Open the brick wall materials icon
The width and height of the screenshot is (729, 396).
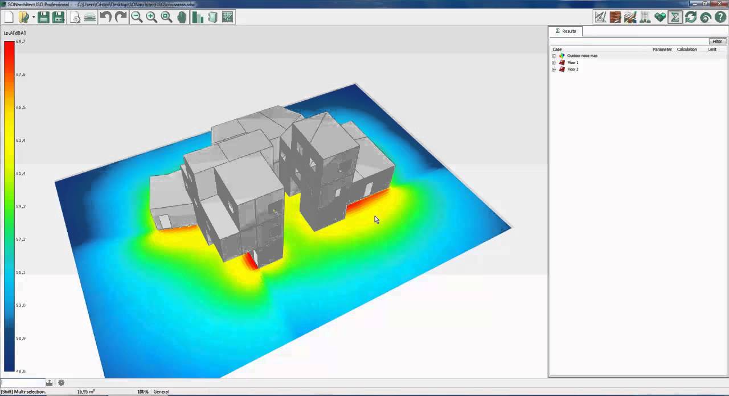(615, 17)
